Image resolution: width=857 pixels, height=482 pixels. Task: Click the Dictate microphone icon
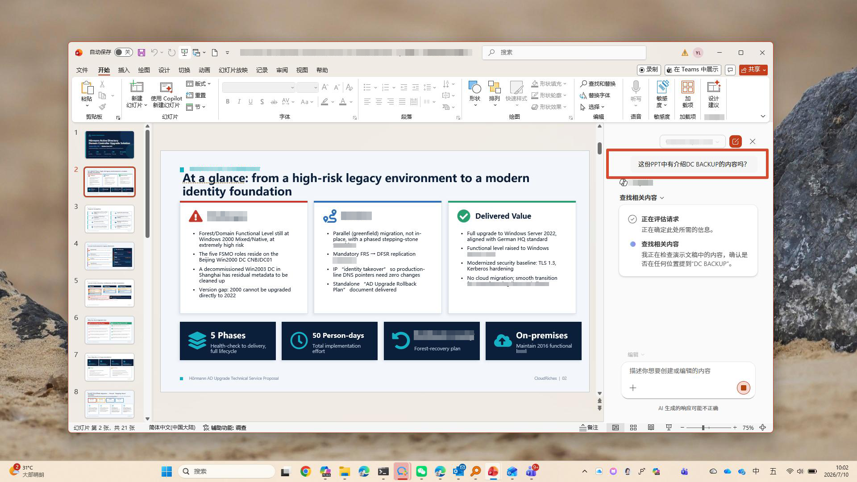(x=636, y=87)
